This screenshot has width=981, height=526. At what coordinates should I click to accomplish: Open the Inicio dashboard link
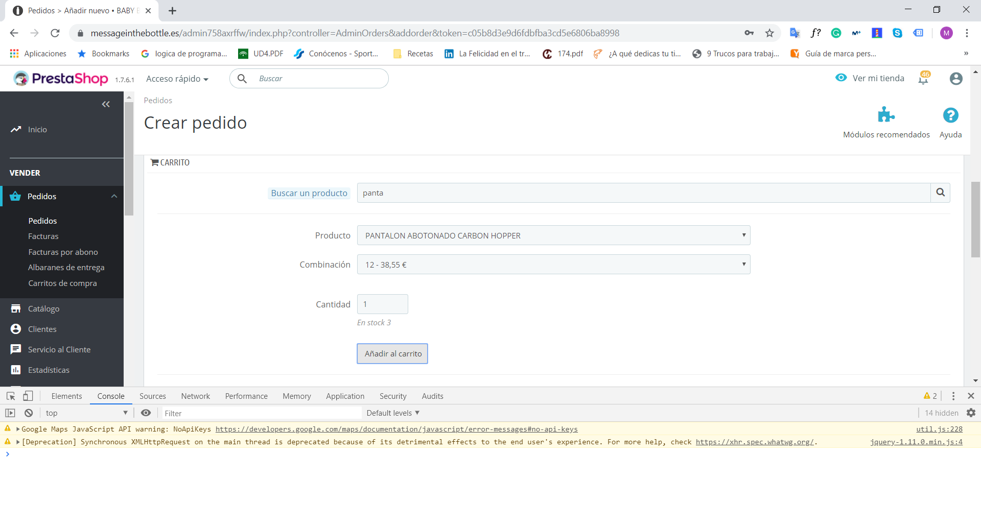pyautogui.click(x=37, y=130)
